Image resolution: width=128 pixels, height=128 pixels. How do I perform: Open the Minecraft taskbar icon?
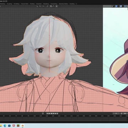[x=18, y=126]
